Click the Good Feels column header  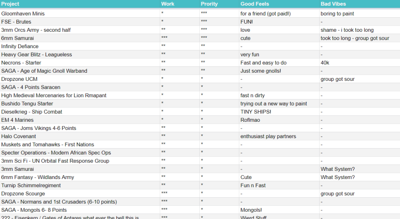click(x=255, y=4)
